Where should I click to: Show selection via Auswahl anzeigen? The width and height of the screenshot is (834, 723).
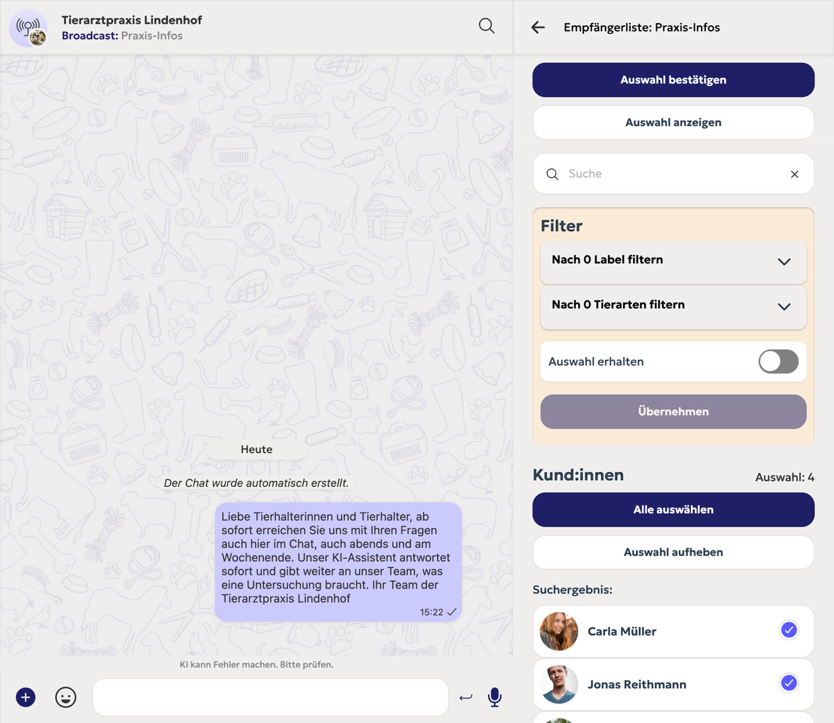pyautogui.click(x=674, y=122)
